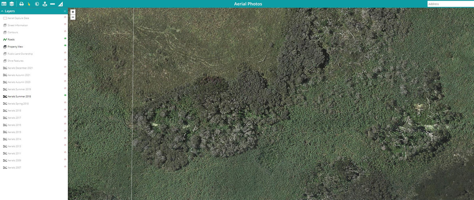This screenshot has height=200, width=474.
Task: Click the green Roads line icon
Action: (5, 40)
